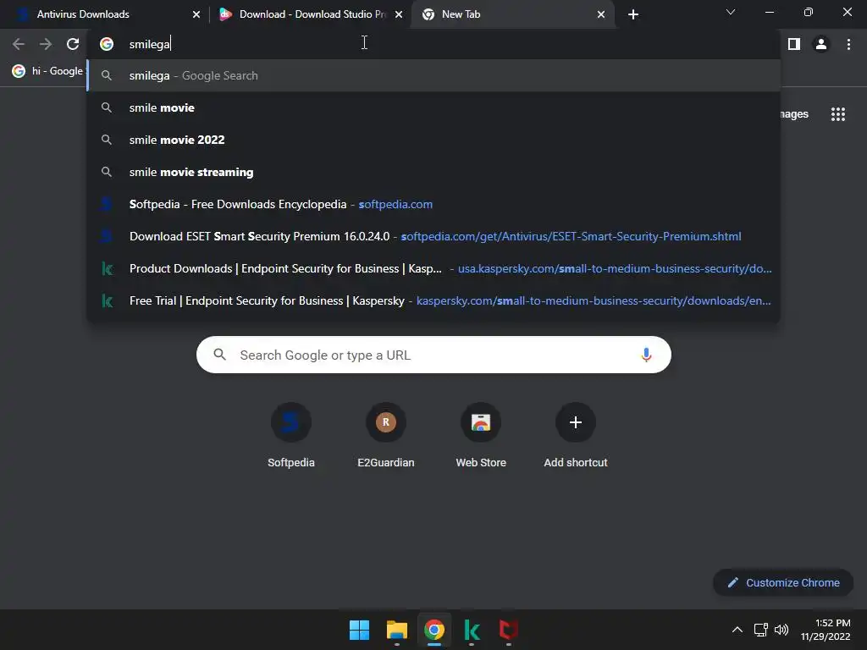The image size is (867, 650).
Task: Choose the 'smilega - Google Search' suggestion
Action: [433, 75]
